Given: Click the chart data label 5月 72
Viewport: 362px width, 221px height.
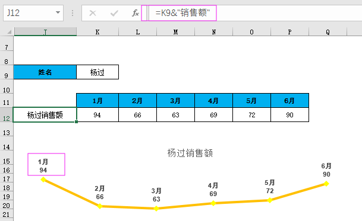Looking at the screenshot, I should [x=270, y=187].
